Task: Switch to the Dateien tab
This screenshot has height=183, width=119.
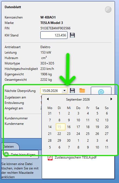Action: click(x=10, y=146)
